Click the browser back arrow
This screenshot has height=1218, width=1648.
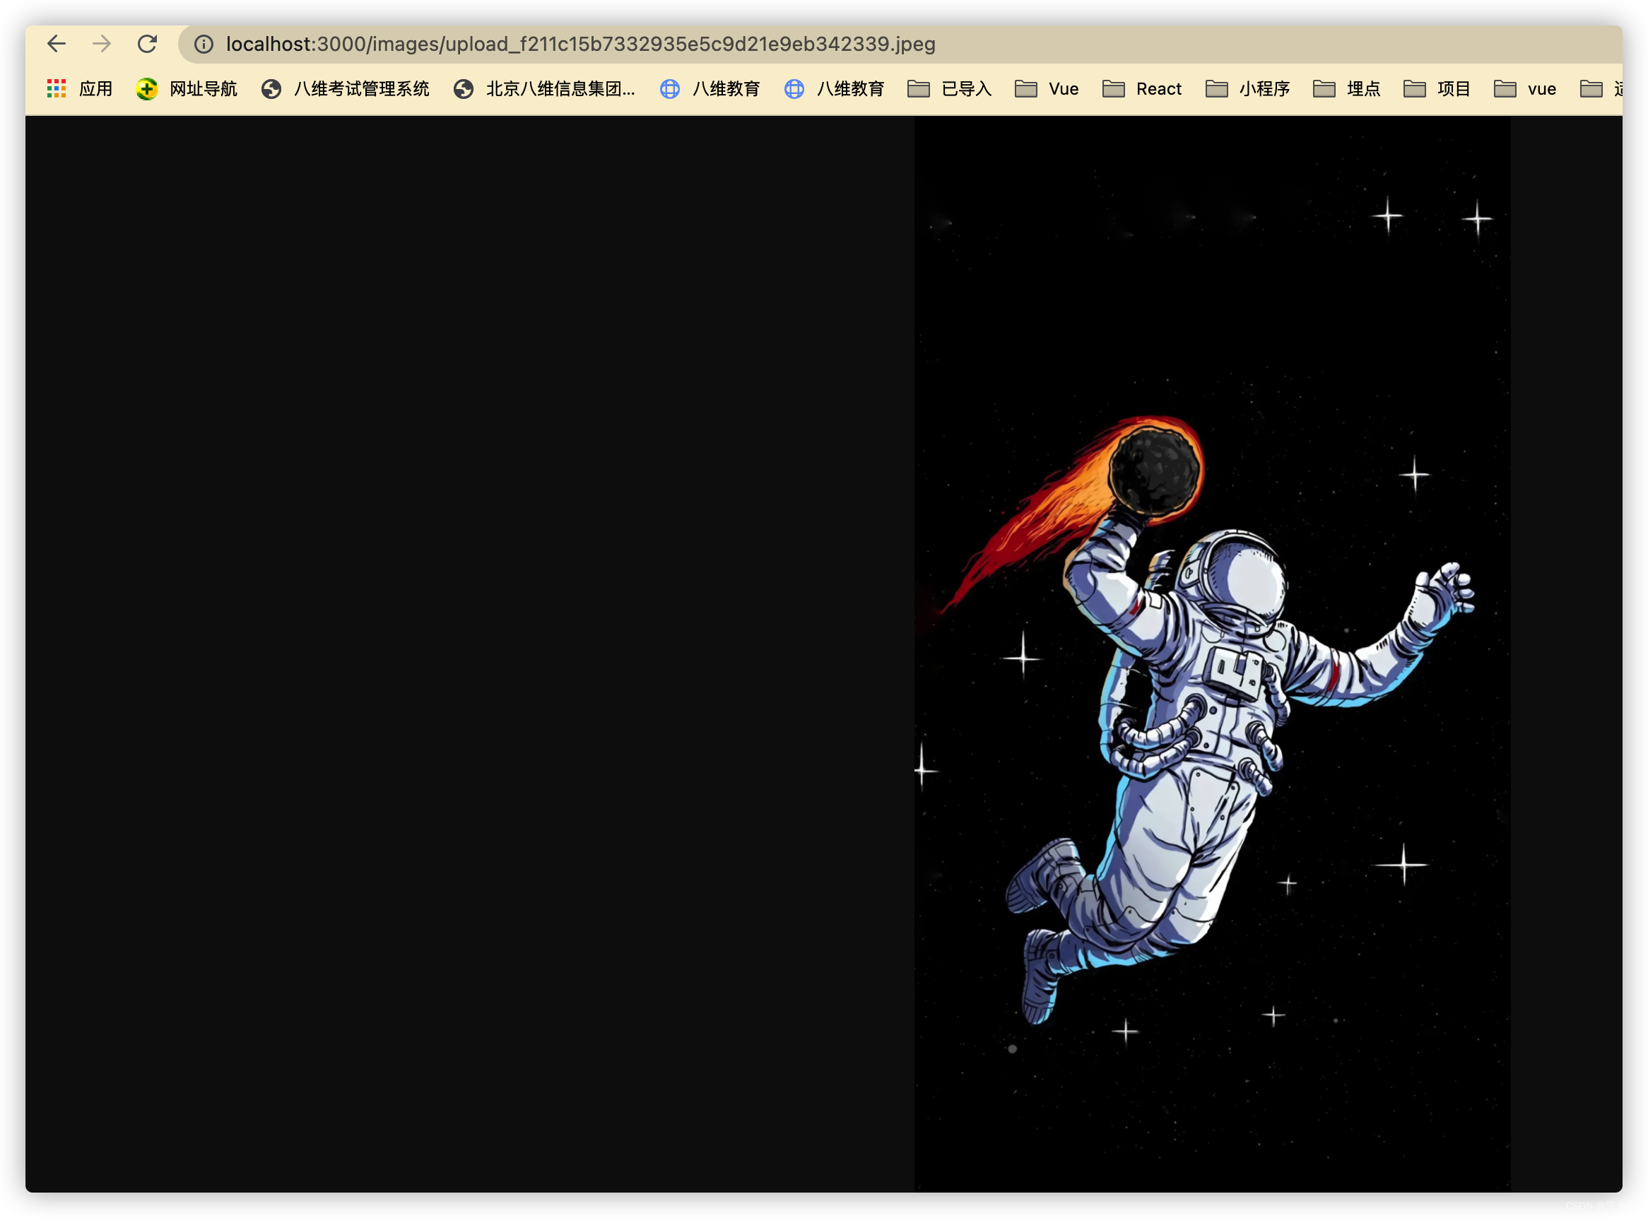point(57,45)
